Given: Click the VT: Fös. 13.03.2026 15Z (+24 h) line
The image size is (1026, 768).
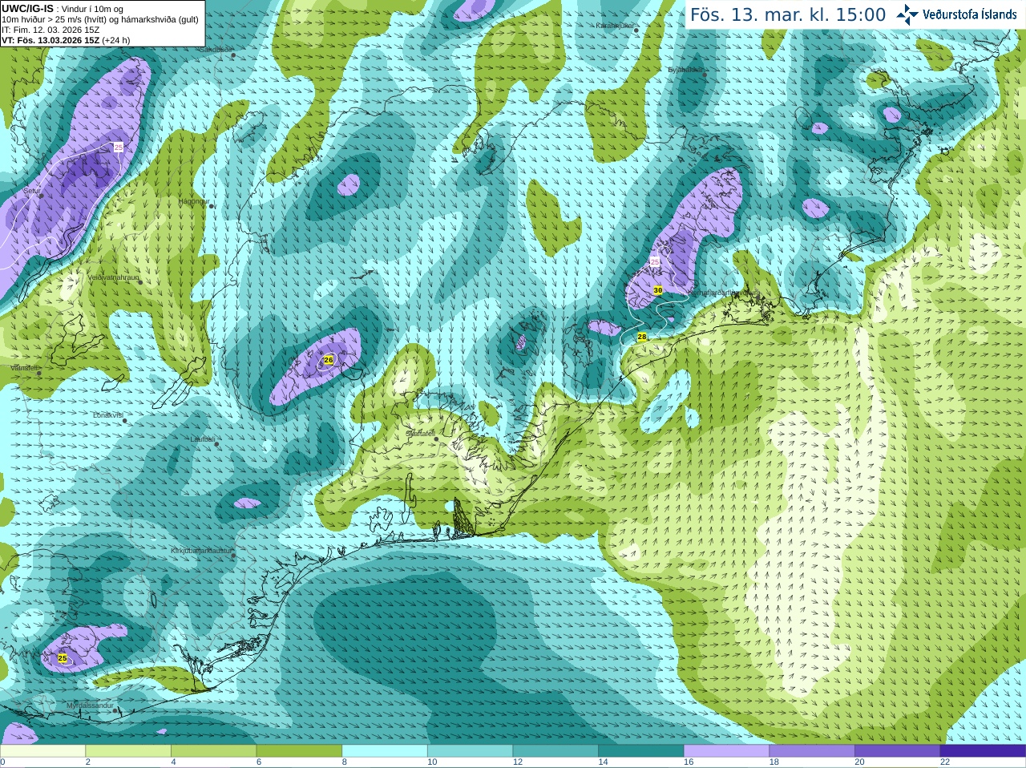Looking at the screenshot, I should (x=66, y=40).
